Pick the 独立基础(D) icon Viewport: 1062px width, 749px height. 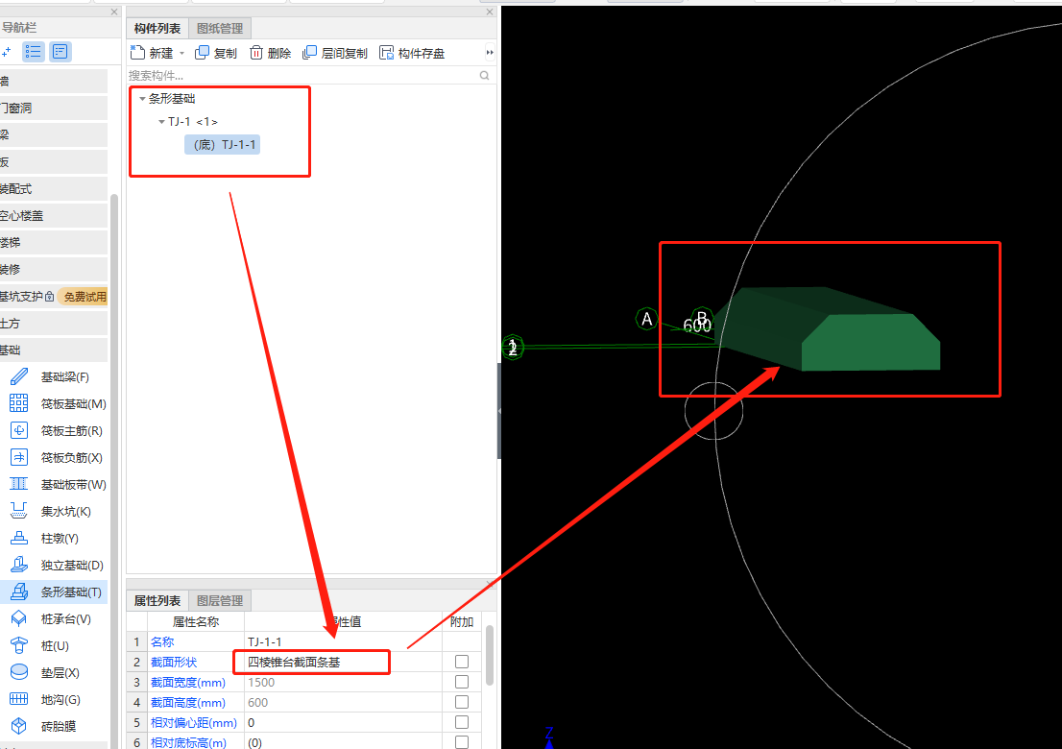coord(19,565)
